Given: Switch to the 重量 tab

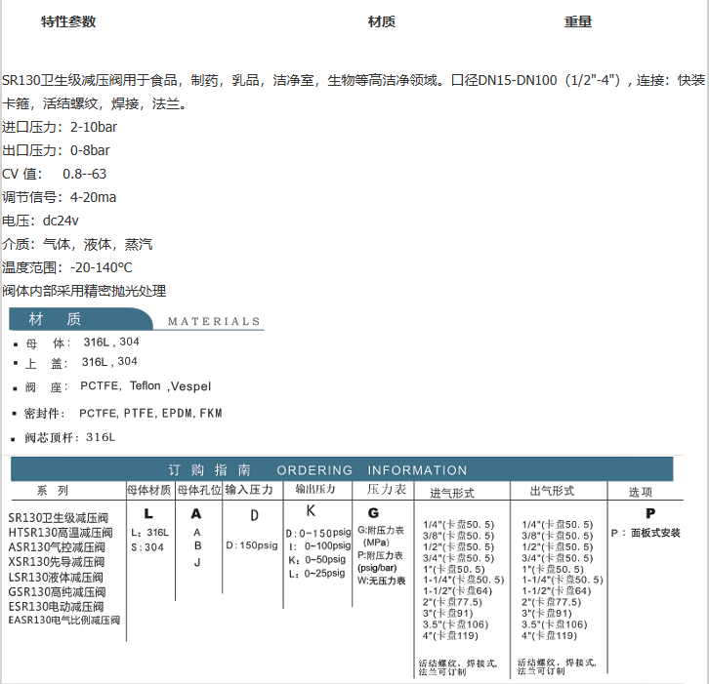Looking at the screenshot, I should [x=578, y=21].
